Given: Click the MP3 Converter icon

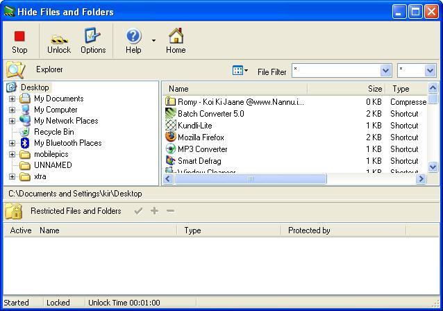Looking at the screenshot, I should point(171,149).
